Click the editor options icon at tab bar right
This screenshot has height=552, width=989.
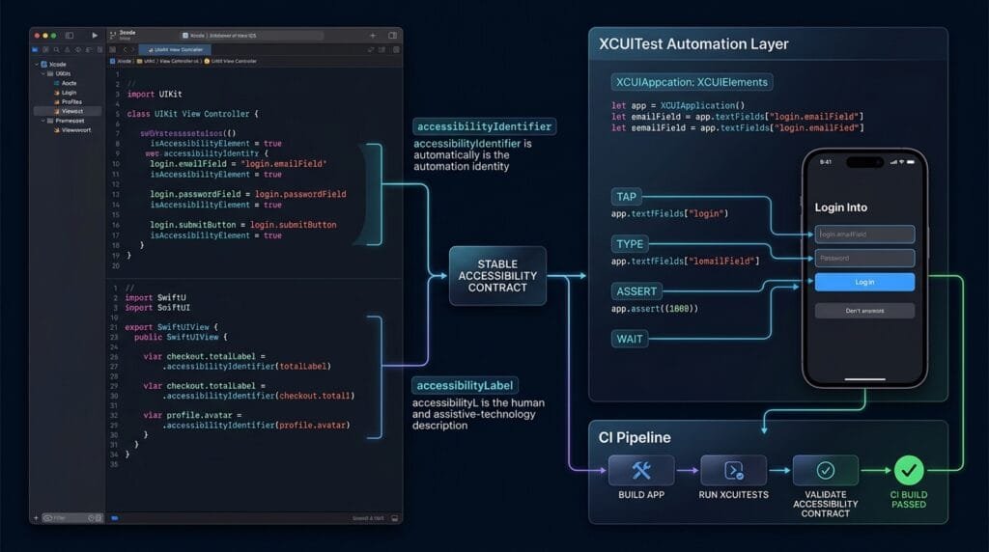[x=382, y=49]
